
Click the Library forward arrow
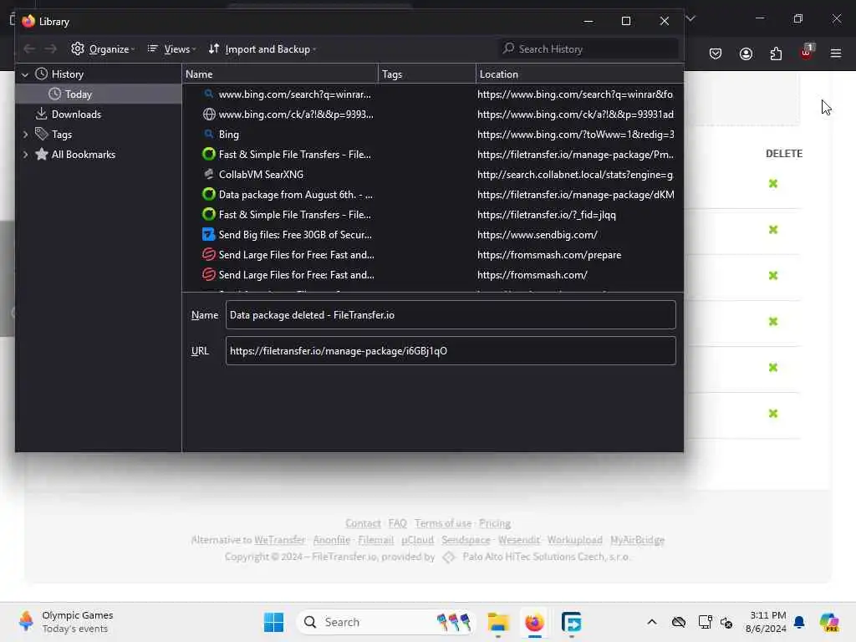point(51,49)
